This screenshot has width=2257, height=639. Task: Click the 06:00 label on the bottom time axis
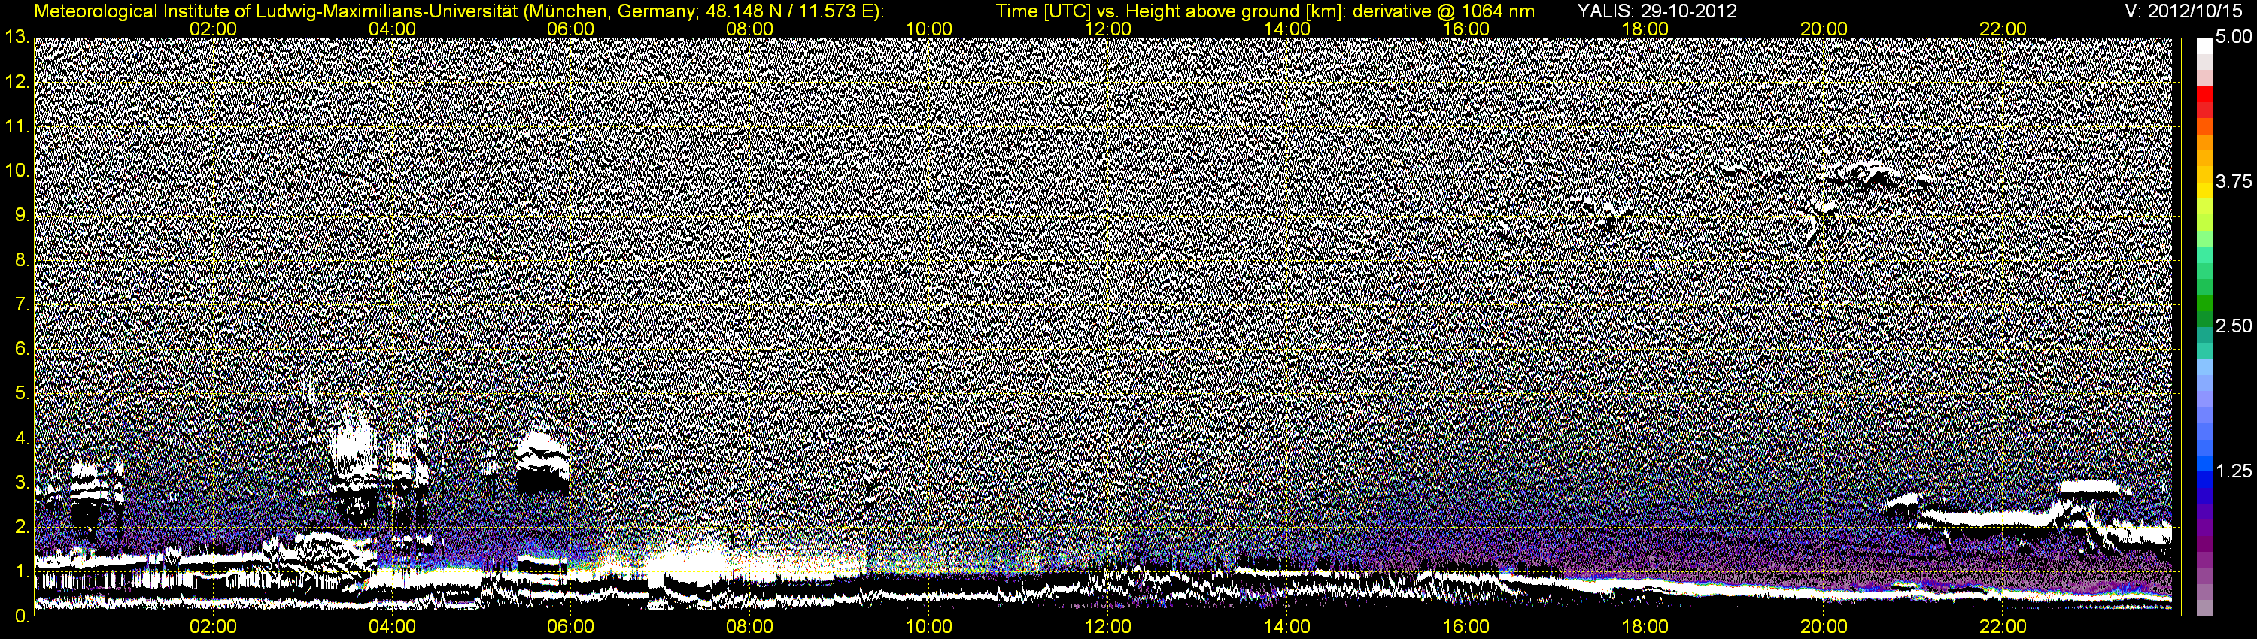tap(570, 627)
